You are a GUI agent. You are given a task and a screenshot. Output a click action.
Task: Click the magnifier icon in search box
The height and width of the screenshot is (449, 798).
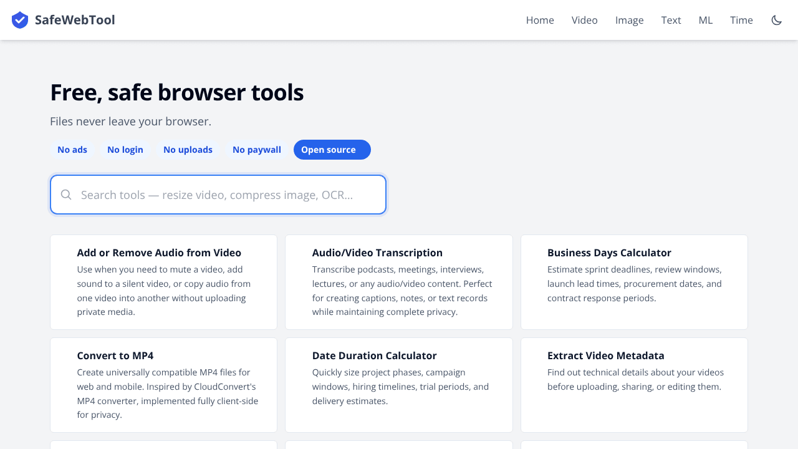tap(66, 195)
